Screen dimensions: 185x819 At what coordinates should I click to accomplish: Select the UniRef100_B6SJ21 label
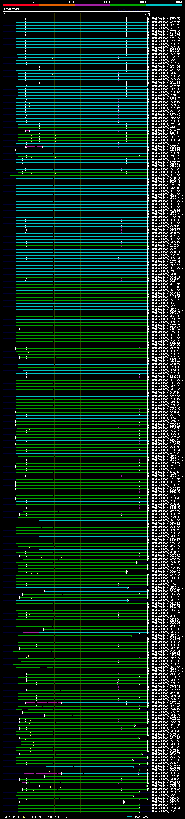[166, 134]
